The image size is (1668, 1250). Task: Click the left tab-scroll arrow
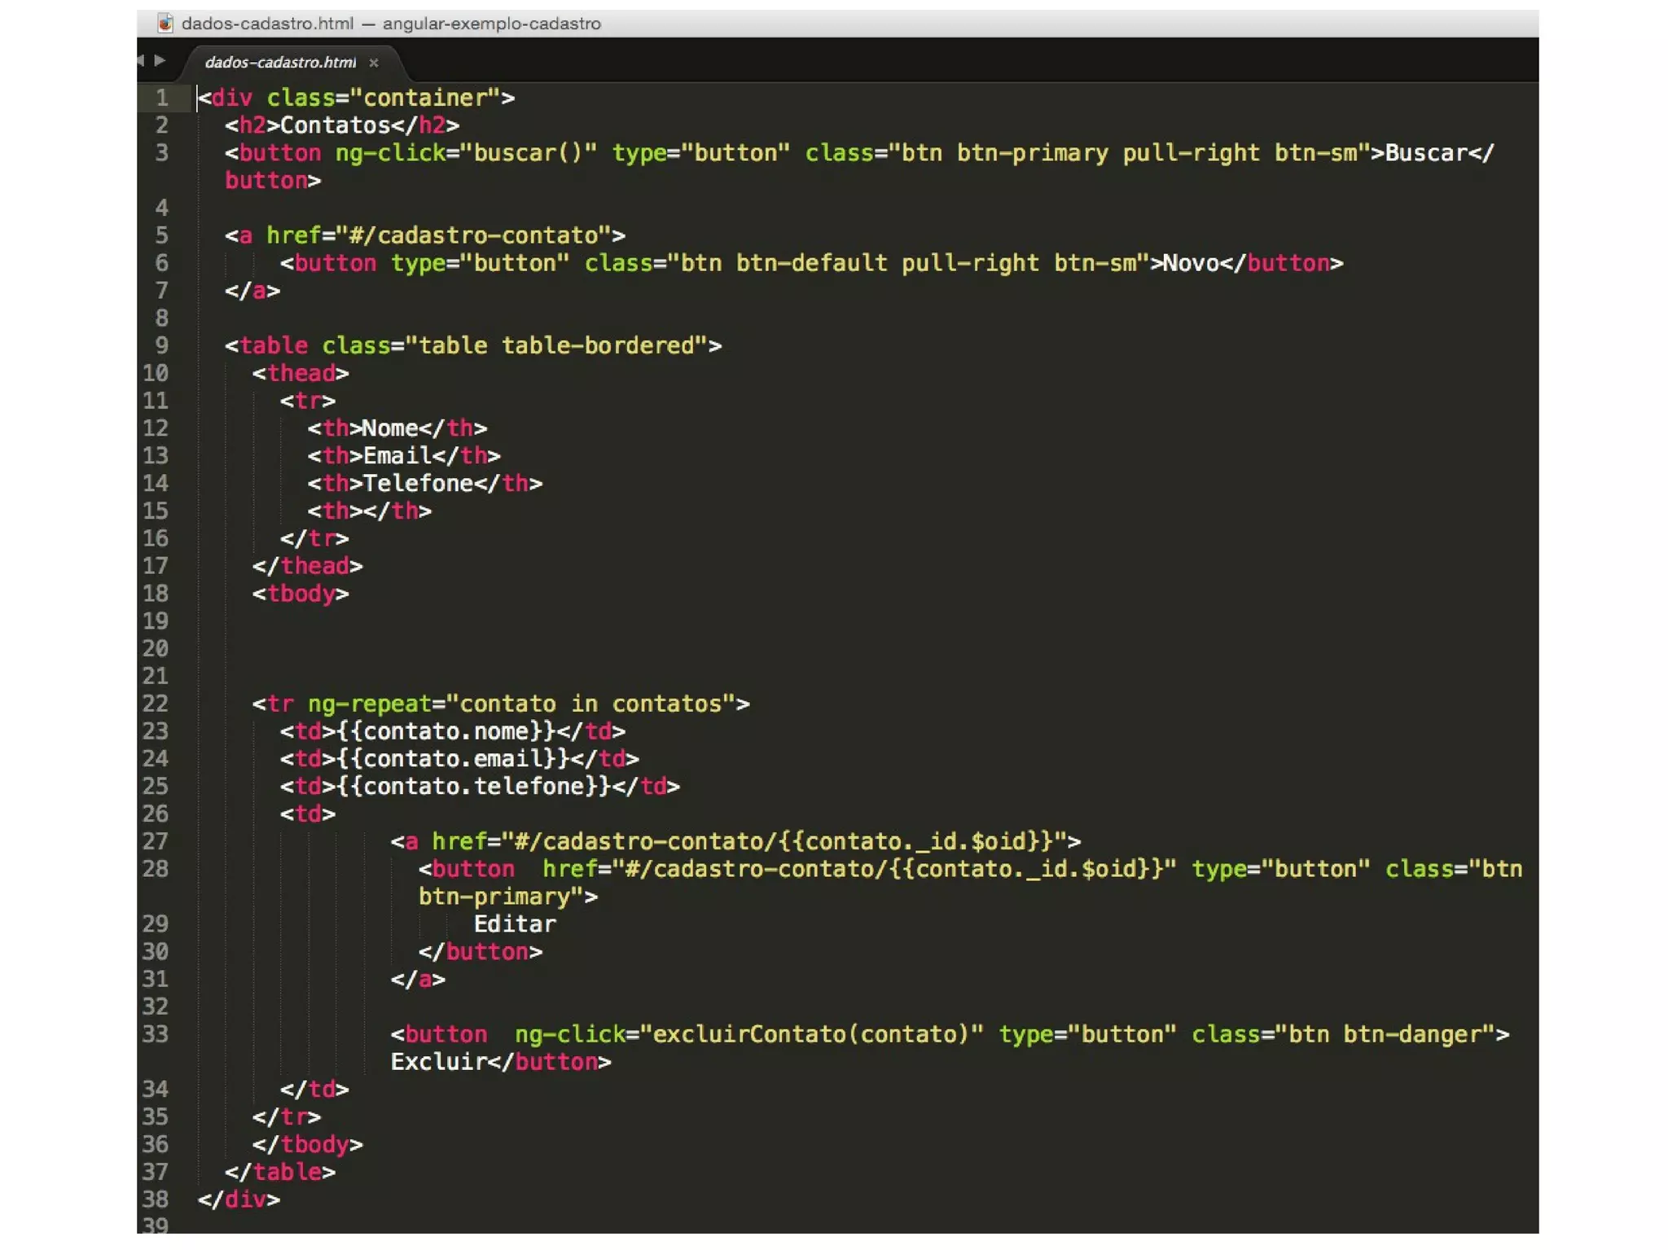click(x=141, y=60)
